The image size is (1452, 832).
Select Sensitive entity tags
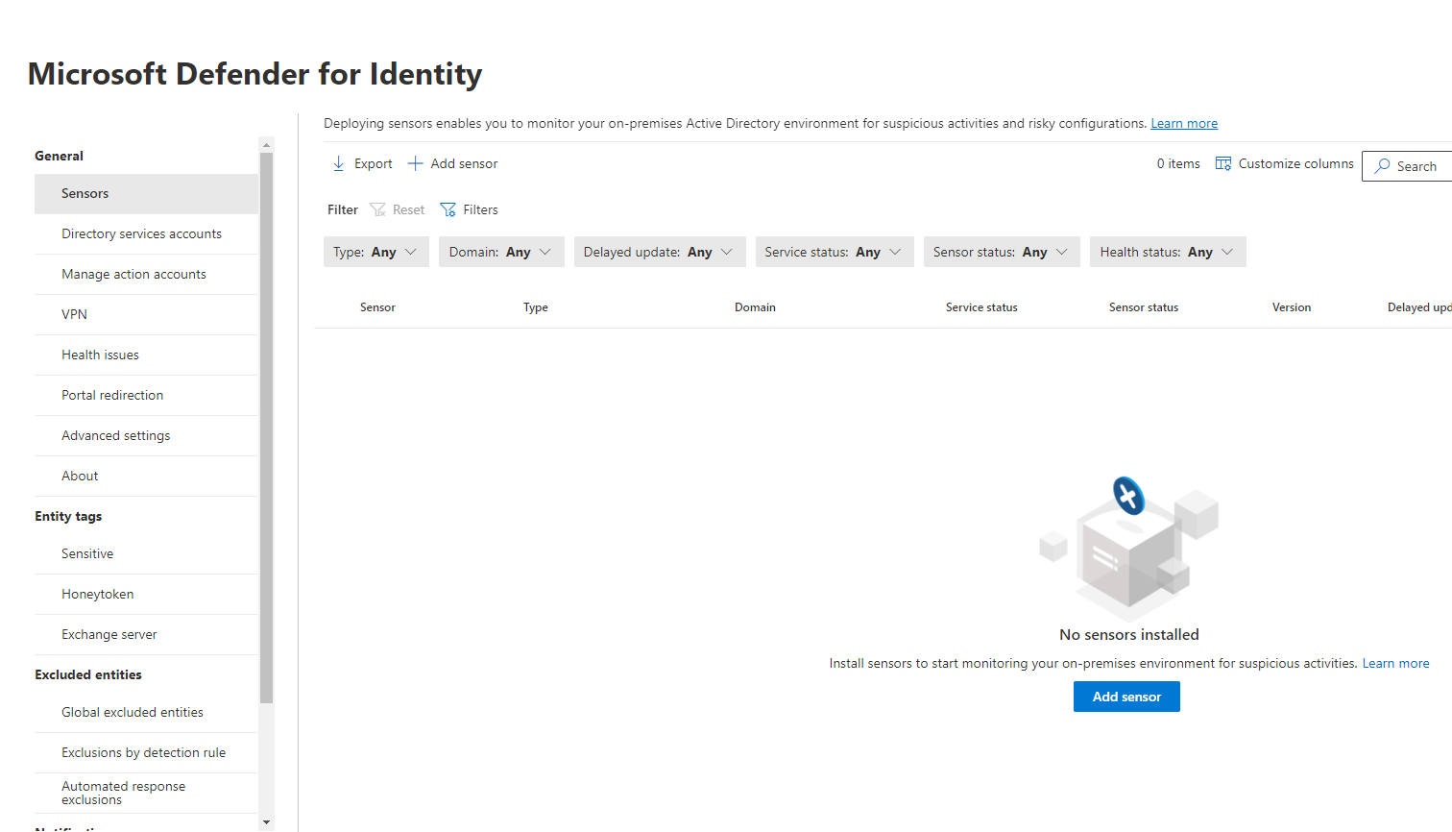pos(146,554)
